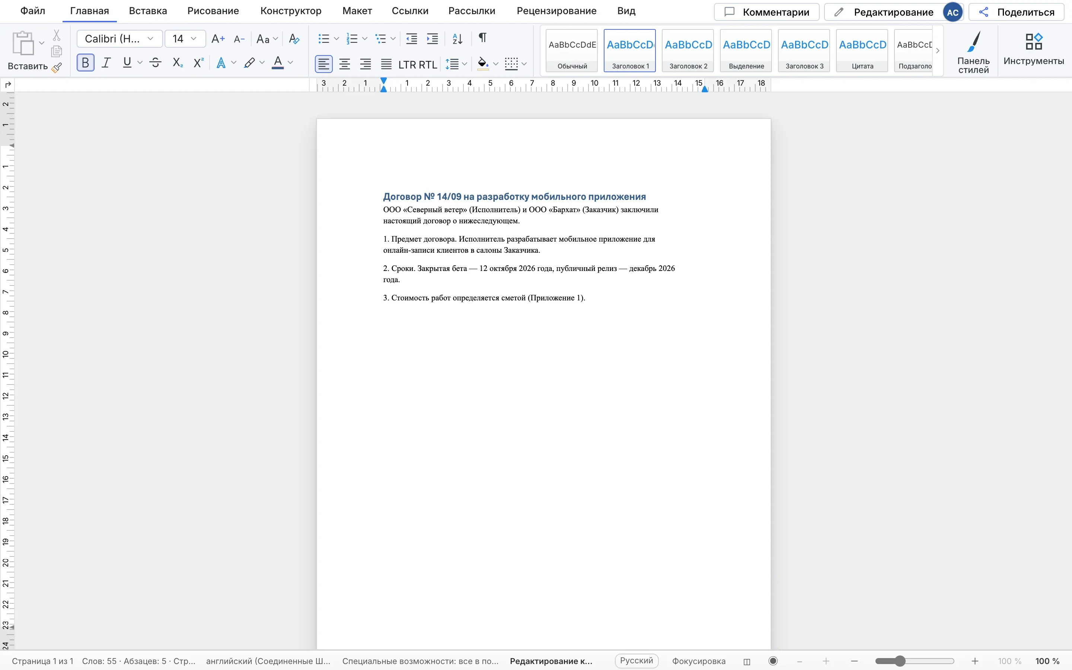Click the sort A-Z icon
1072x670 pixels.
(457, 39)
